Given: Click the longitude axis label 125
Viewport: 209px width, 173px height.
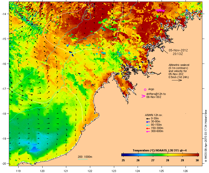Looking at the screenshot, I should click(x=162, y=171).
